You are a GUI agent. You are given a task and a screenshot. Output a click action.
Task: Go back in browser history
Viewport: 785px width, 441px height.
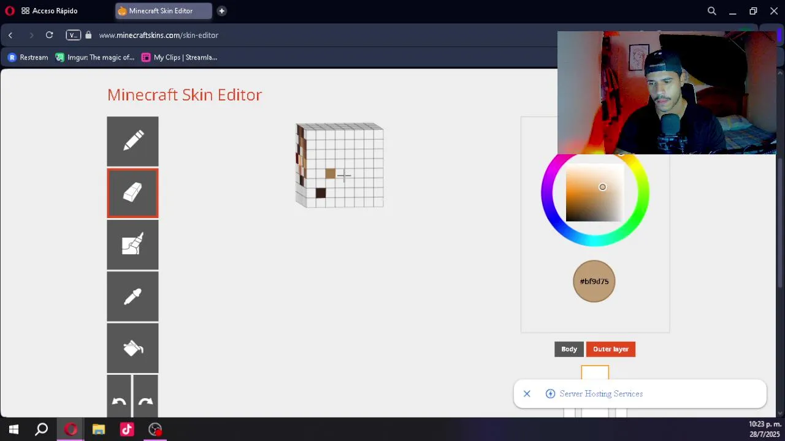pos(10,35)
